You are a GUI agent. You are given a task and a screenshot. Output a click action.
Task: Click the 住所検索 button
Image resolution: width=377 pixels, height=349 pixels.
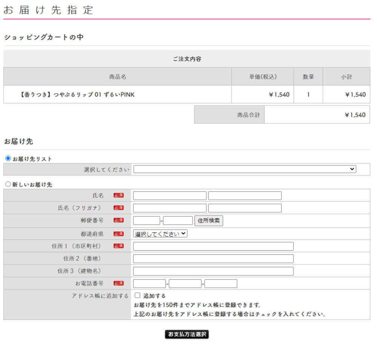tap(209, 220)
